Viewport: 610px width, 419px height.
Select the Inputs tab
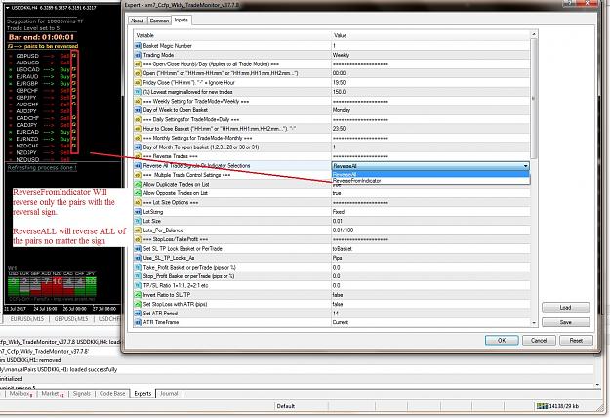click(181, 20)
